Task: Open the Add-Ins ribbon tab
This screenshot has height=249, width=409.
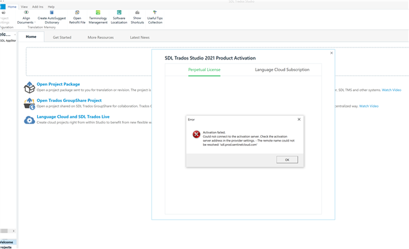Action: [38, 7]
